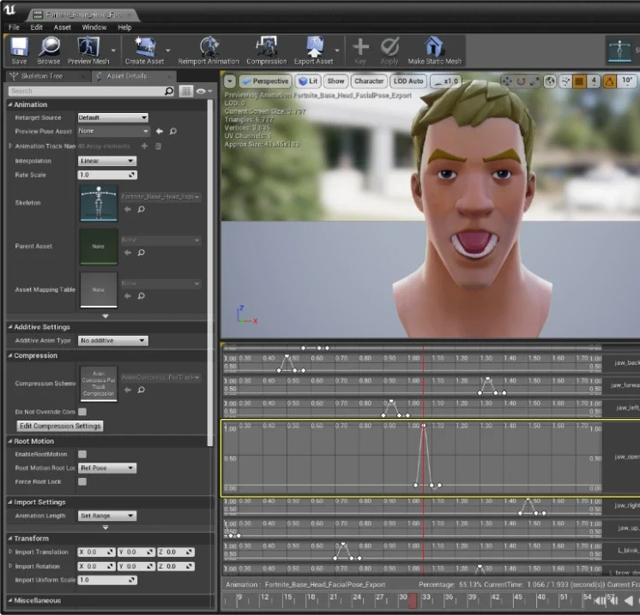
Task: Open the Root Motion Root Lock Ref Pose dropdown
Action: tap(107, 468)
